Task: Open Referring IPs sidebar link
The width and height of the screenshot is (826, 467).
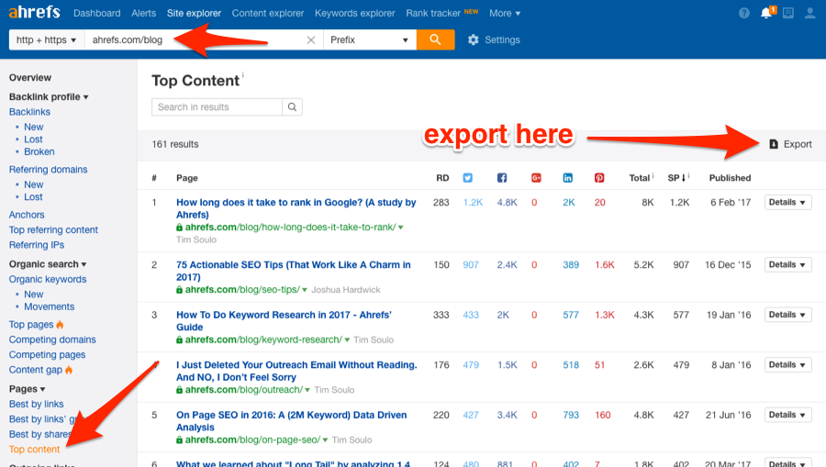Action: click(37, 245)
